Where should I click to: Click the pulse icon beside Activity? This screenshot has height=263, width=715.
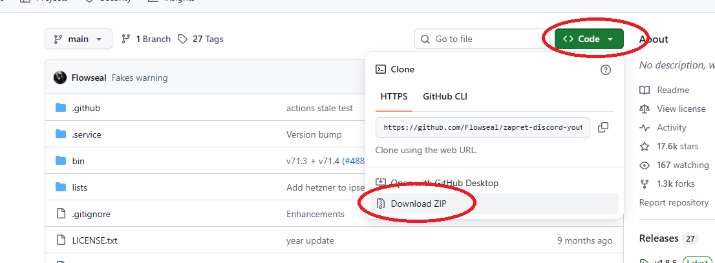645,128
